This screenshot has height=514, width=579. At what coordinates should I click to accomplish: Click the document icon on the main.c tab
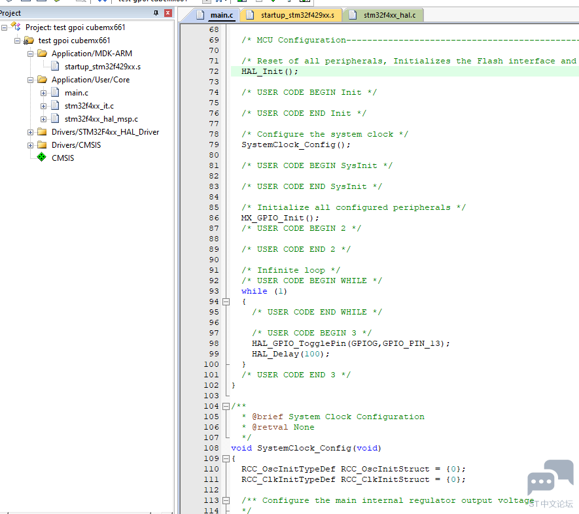pos(200,15)
